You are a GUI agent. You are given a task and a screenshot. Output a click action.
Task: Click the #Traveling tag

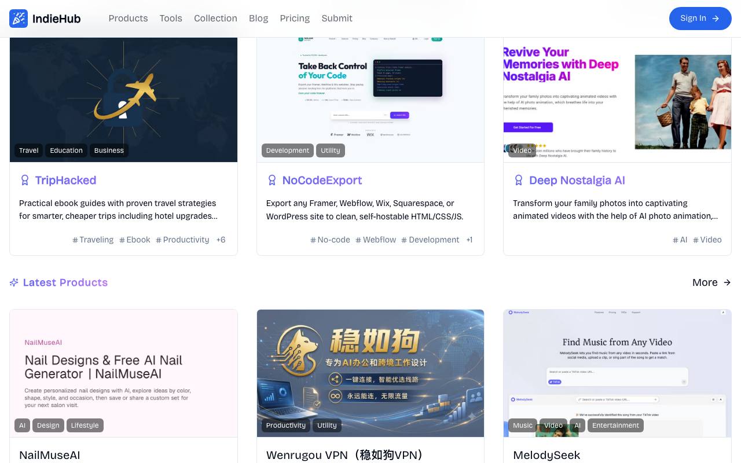pyautogui.click(x=93, y=240)
